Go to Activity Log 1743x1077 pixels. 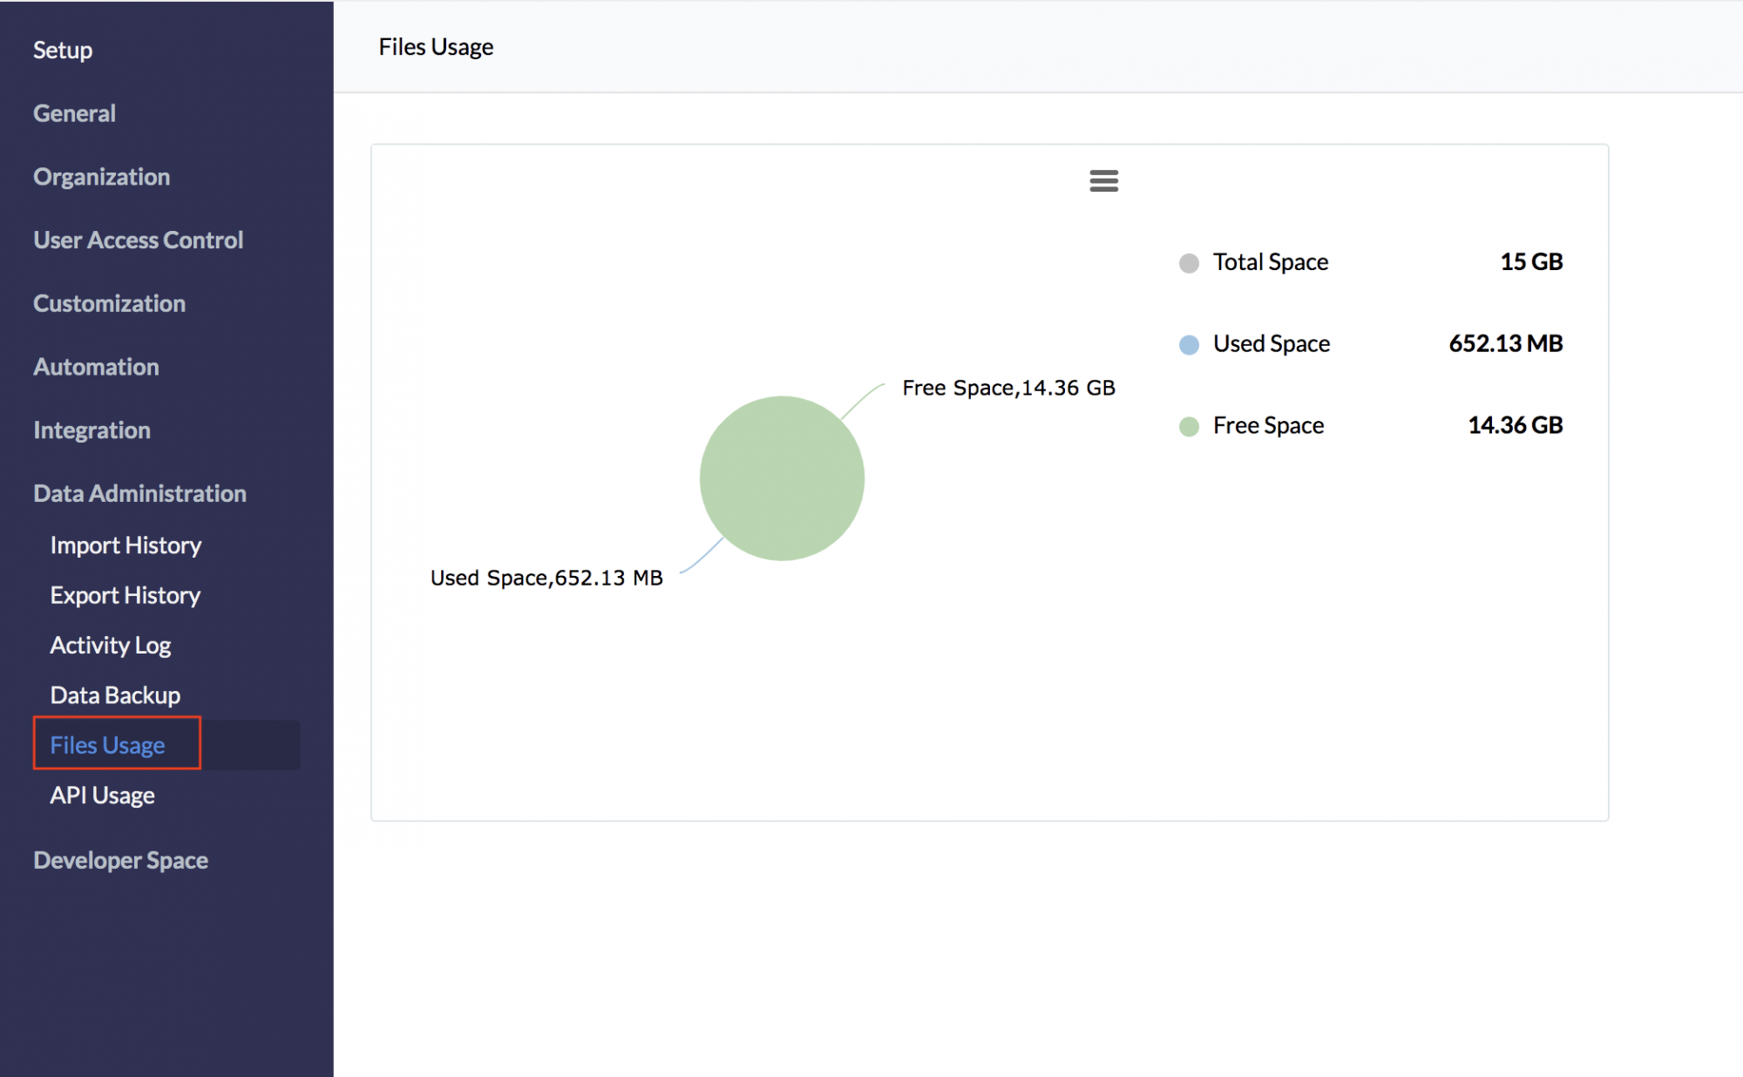tap(110, 646)
